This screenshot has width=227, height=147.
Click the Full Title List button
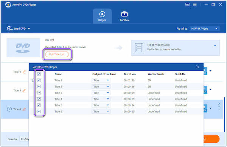pos(57,55)
